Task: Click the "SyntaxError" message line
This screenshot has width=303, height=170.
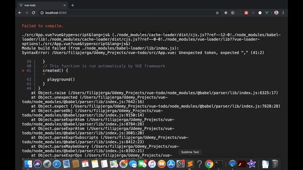Action: coord(143,52)
